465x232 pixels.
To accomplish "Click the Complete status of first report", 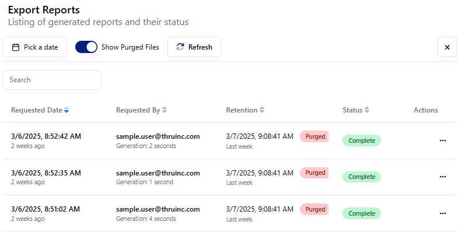I will (362, 140).
